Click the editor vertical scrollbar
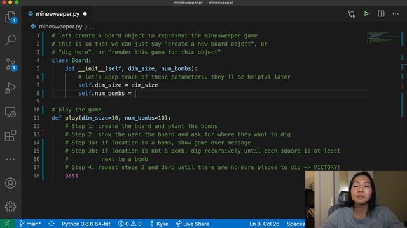Viewport: 407px width, 228px height. 403,101
